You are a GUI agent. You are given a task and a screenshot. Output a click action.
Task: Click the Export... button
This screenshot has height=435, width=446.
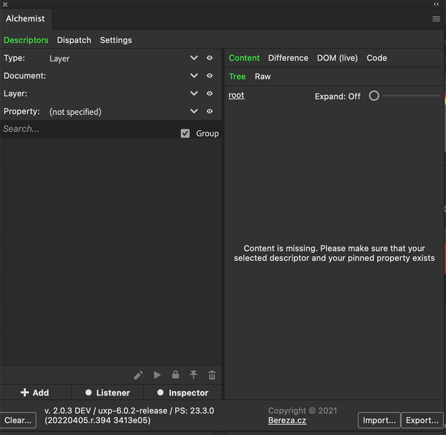(422, 420)
